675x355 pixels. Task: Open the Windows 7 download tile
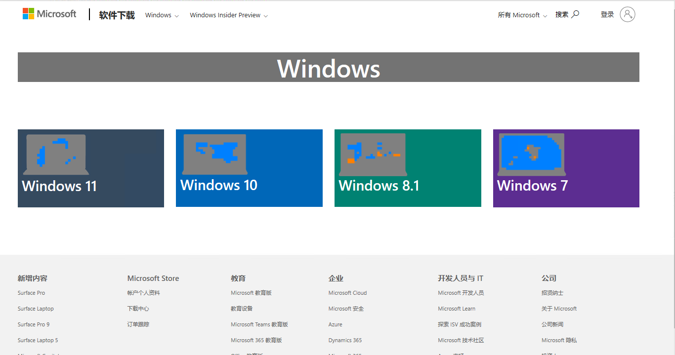pyautogui.click(x=566, y=168)
